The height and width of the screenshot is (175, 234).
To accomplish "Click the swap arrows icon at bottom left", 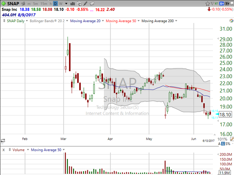I will click(3, 141).
